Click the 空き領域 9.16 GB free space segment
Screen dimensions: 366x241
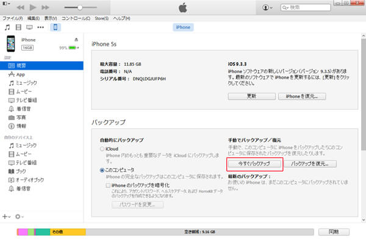click(199, 232)
